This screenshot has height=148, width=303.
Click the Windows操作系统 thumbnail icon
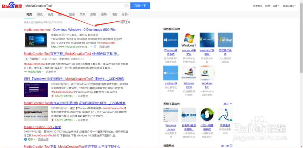(171, 40)
